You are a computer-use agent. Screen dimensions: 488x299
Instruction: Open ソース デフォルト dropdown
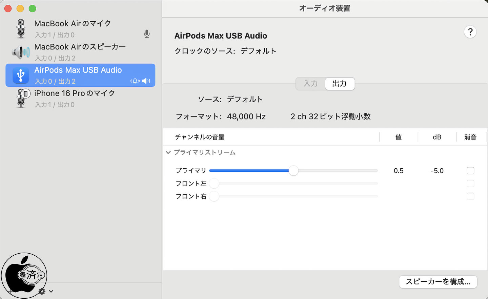245,100
